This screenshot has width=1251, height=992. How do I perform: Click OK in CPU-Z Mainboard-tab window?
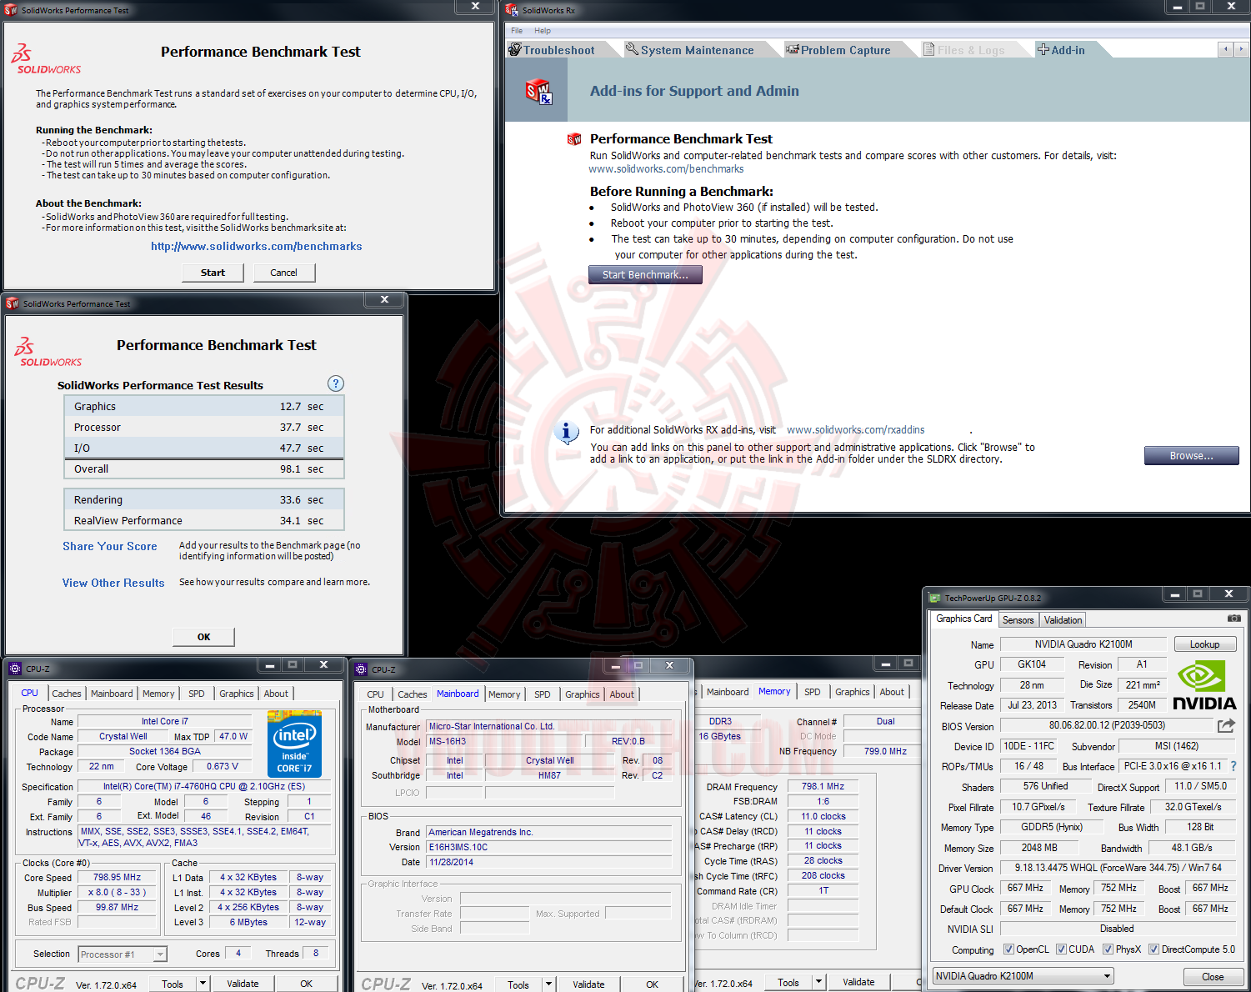tap(652, 984)
